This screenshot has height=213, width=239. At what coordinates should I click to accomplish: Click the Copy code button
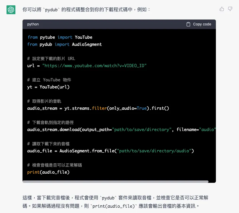[x=199, y=24]
